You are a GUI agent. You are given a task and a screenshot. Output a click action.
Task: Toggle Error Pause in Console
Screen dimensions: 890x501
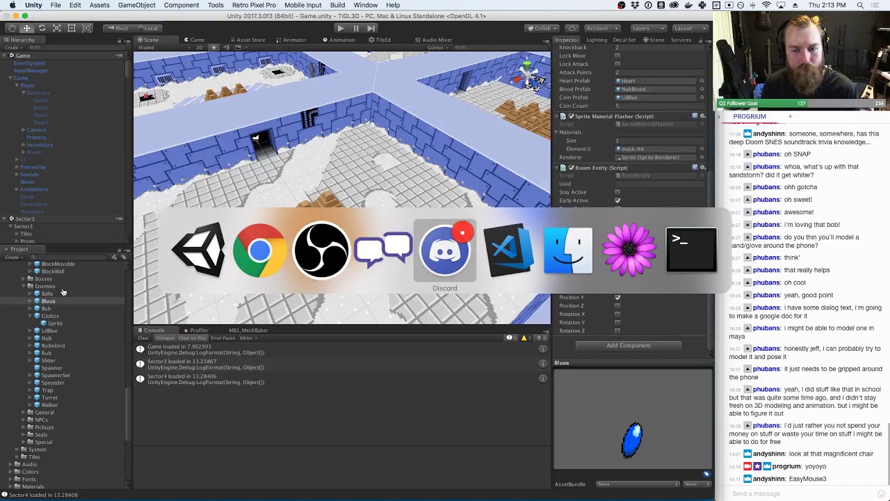click(223, 338)
